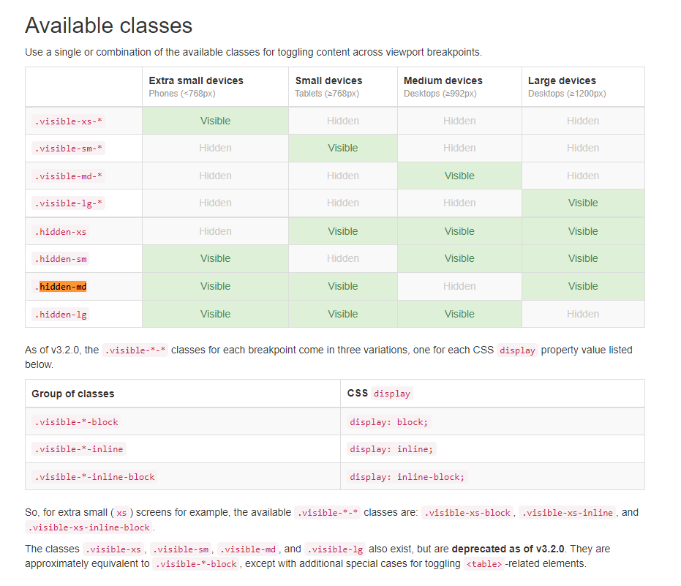Click the "Group of classes" table header

coord(73,394)
